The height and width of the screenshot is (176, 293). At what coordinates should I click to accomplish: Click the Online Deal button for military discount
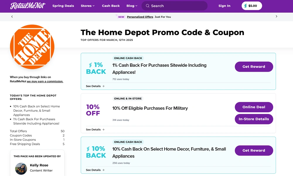pyautogui.click(x=254, y=107)
